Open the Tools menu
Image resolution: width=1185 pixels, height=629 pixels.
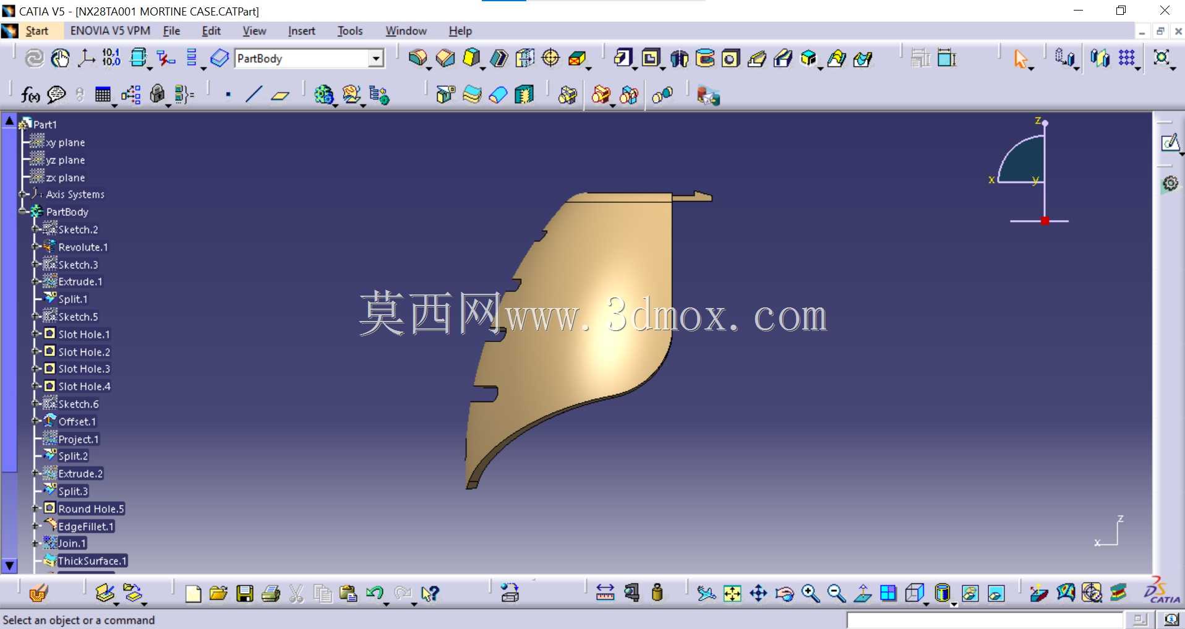tap(350, 31)
